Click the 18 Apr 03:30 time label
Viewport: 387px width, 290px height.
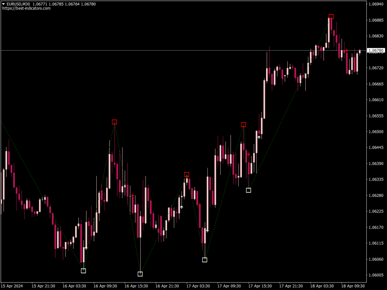[x=322, y=286]
